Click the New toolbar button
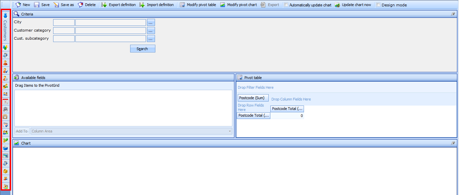The image size is (459, 195). coord(23,5)
